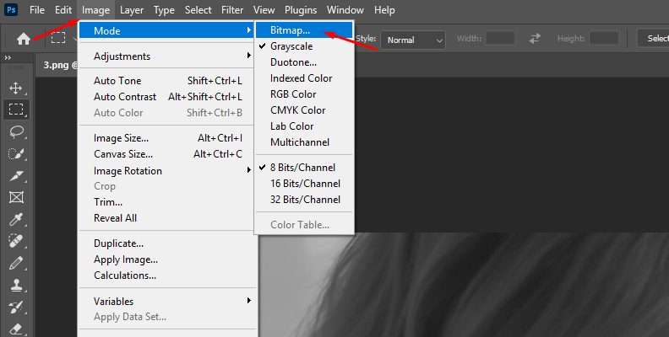Image resolution: width=669 pixels, height=337 pixels.
Task: Choose 32 Bits/Channel option
Action: (304, 200)
